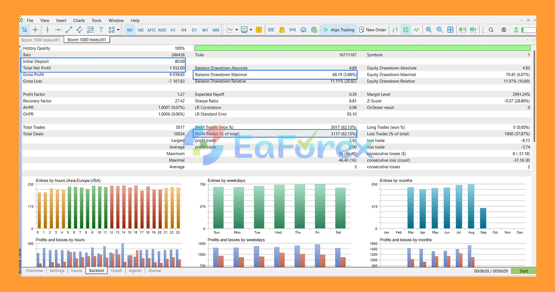This screenshot has width=555, height=292.
Task: Open the Insert menu
Action: [x=61, y=20]
